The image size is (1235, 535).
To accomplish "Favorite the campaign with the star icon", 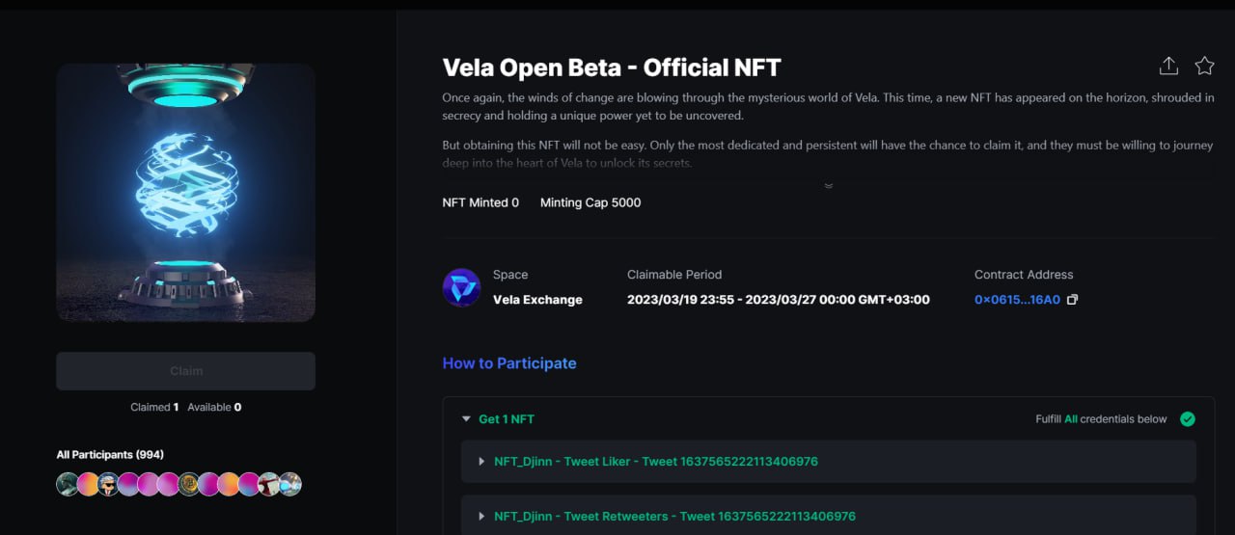I will (x=1204, y=66).
